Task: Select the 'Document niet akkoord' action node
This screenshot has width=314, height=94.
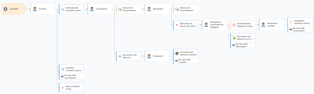Action: pyautogui.click(x=128, y=56)
